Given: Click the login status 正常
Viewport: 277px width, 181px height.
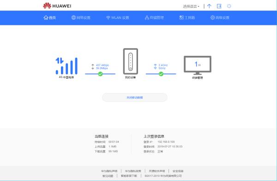Looking at the screenshot, I should pyautogui.click(x=160, y=152).
